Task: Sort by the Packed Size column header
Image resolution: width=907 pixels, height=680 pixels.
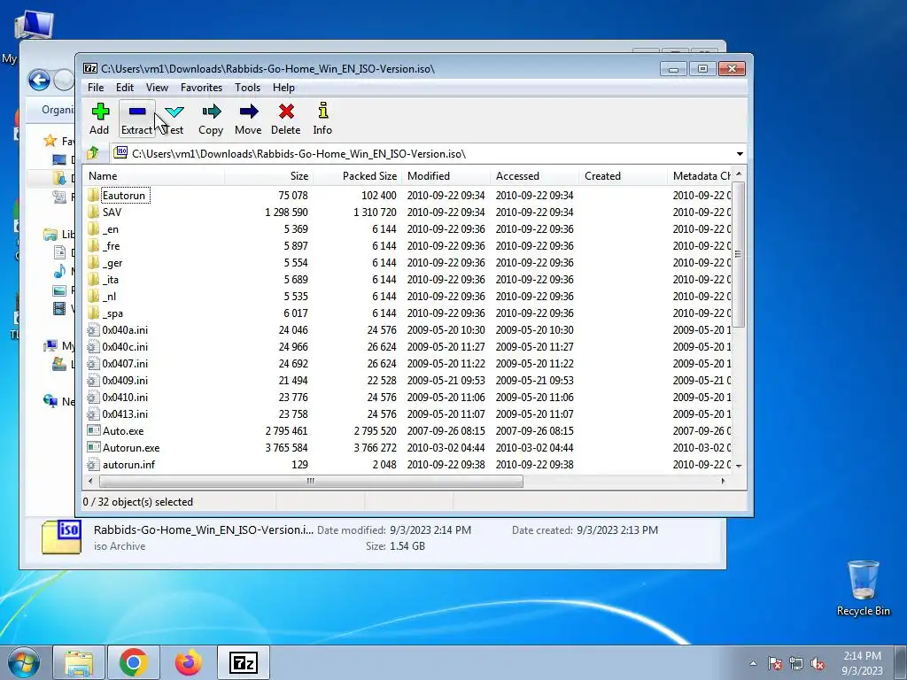Action: pyautogui.click(x=357, y=176)
